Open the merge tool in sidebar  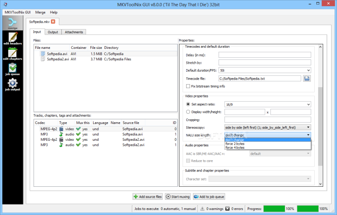13,23
